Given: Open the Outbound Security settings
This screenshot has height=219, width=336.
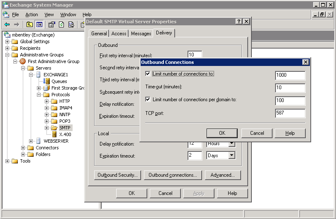Looking at the screenshot, I should click(x=117, y=175).
